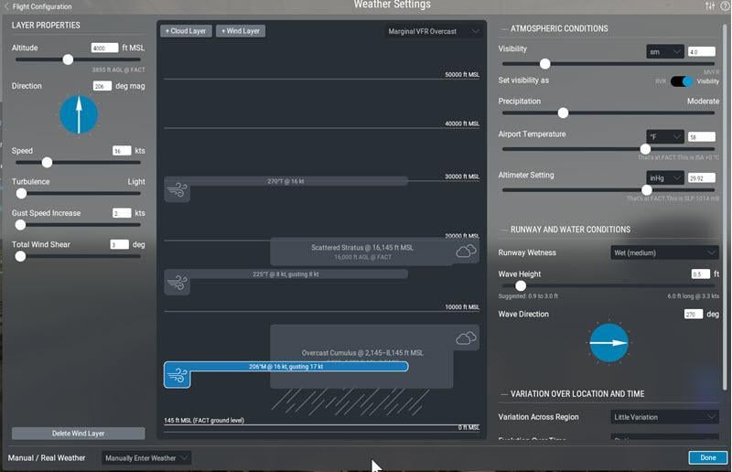Click the Altimeter Setting value field

(701, 177)
